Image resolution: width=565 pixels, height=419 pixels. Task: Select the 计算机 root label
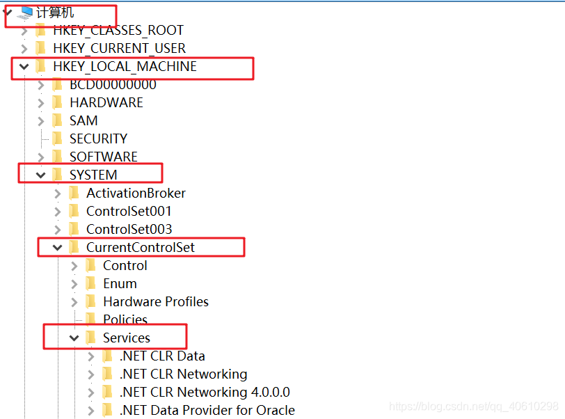coord(55,13)
